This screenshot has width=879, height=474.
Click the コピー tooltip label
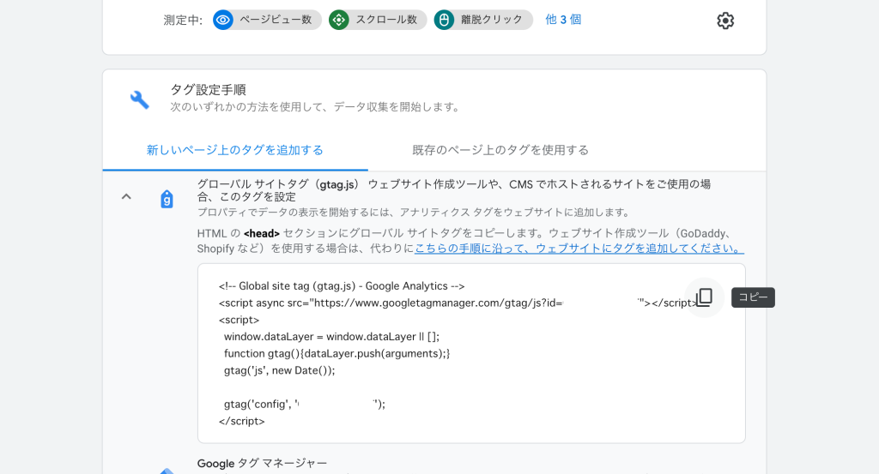coord(753,297)
